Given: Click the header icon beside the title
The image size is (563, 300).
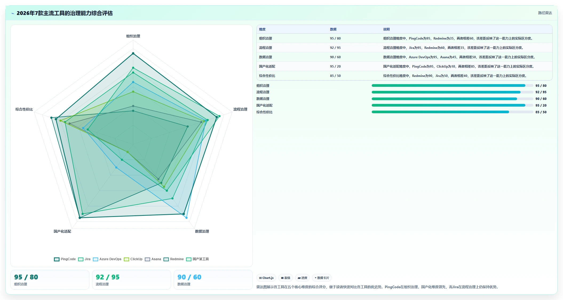Looking at the screenshot, I should pyautogui.click(x=13, y=13).
